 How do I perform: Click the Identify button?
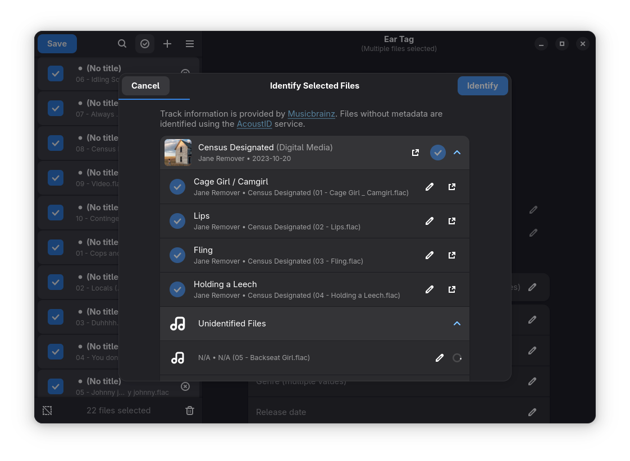(x=482, y=86)
